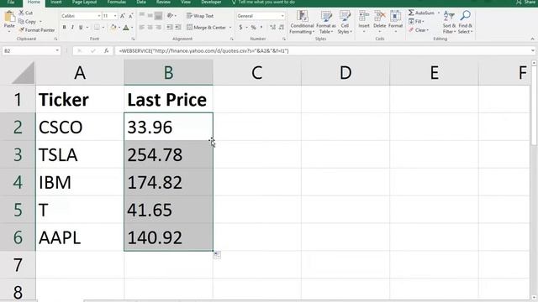
Task: Open the font size dropdown
Action: (x=115, y=16)
